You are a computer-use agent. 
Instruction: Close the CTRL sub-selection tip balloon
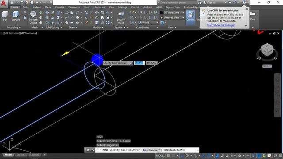pos(247,9)
